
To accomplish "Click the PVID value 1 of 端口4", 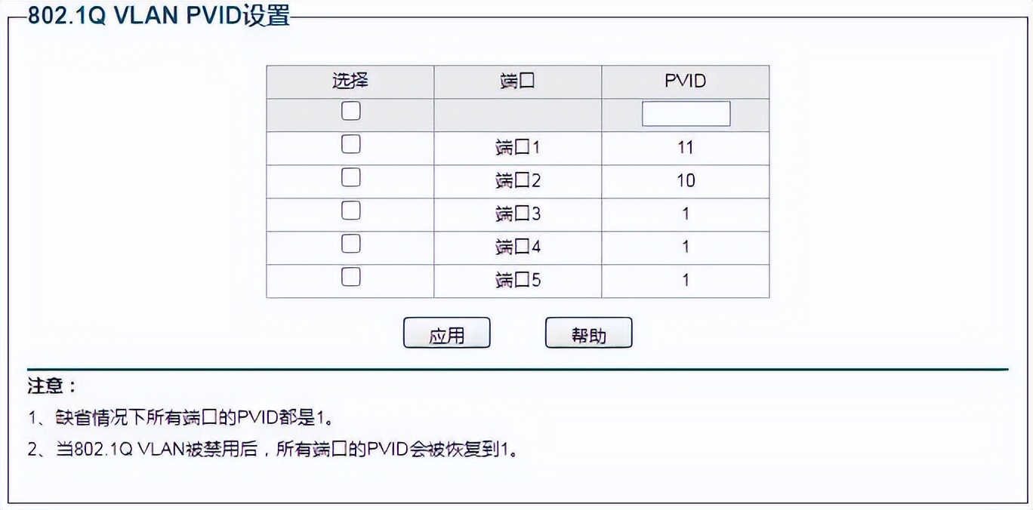I will point(684,247).
